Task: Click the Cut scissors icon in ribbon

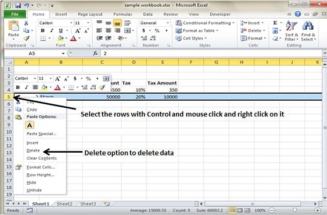Action: coord(26,23)
